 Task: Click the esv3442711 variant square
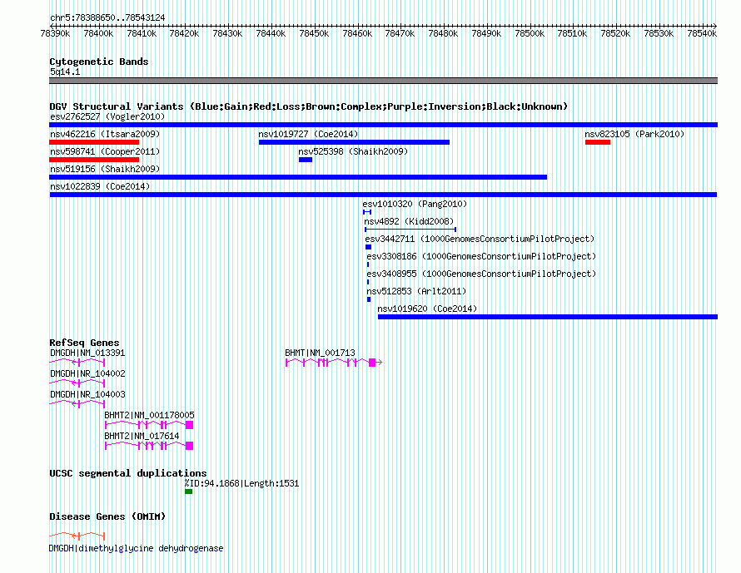click(368, 247)
